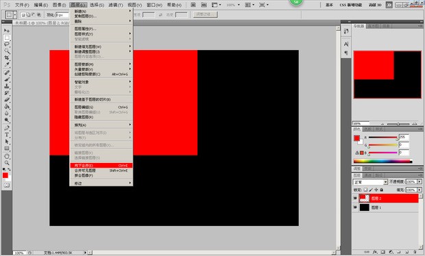Select the Clone Stamp tool

click(7, 86)
